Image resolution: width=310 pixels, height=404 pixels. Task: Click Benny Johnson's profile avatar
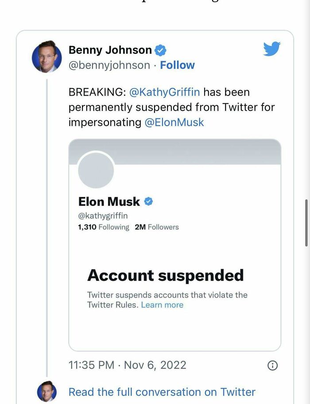tap(46, 58)
